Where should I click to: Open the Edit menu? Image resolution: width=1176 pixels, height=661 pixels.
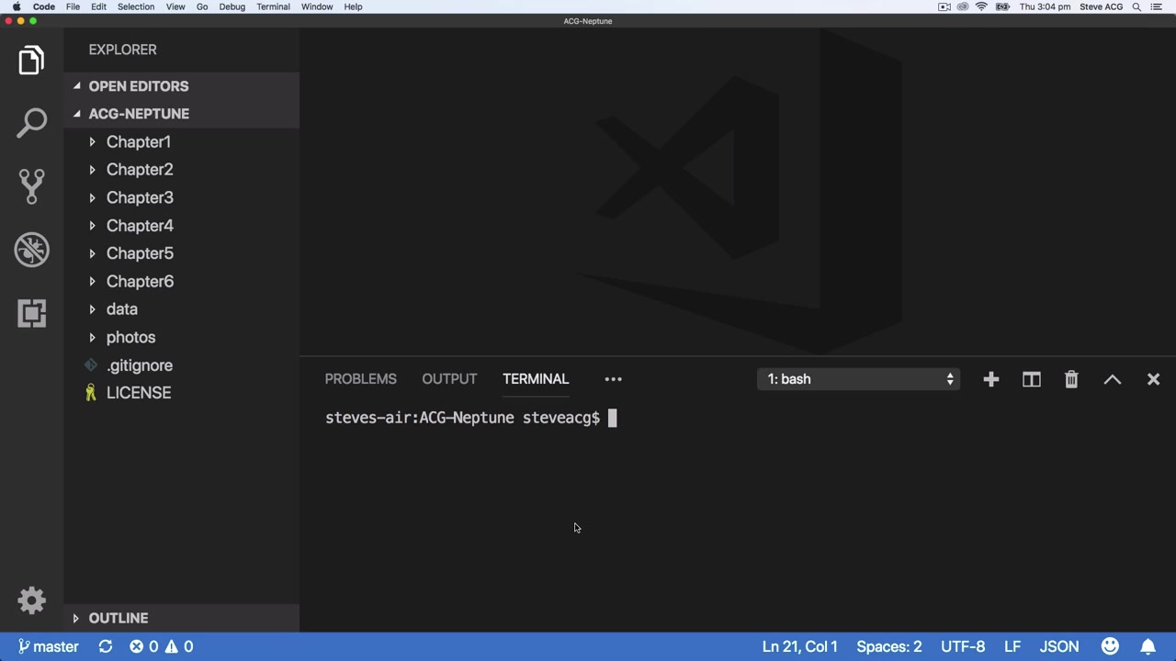pos(98,6)
